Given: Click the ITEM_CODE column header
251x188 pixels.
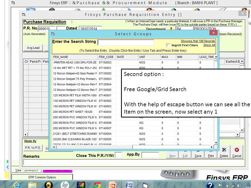Looking at the screenshot, I should 107,57.
